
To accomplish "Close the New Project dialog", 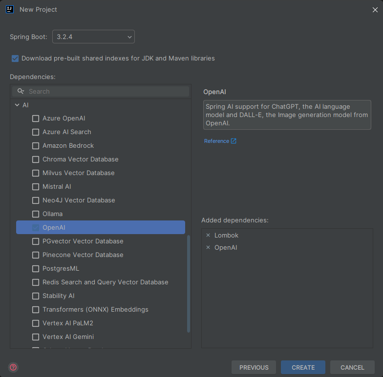I will tap(375, 10).
